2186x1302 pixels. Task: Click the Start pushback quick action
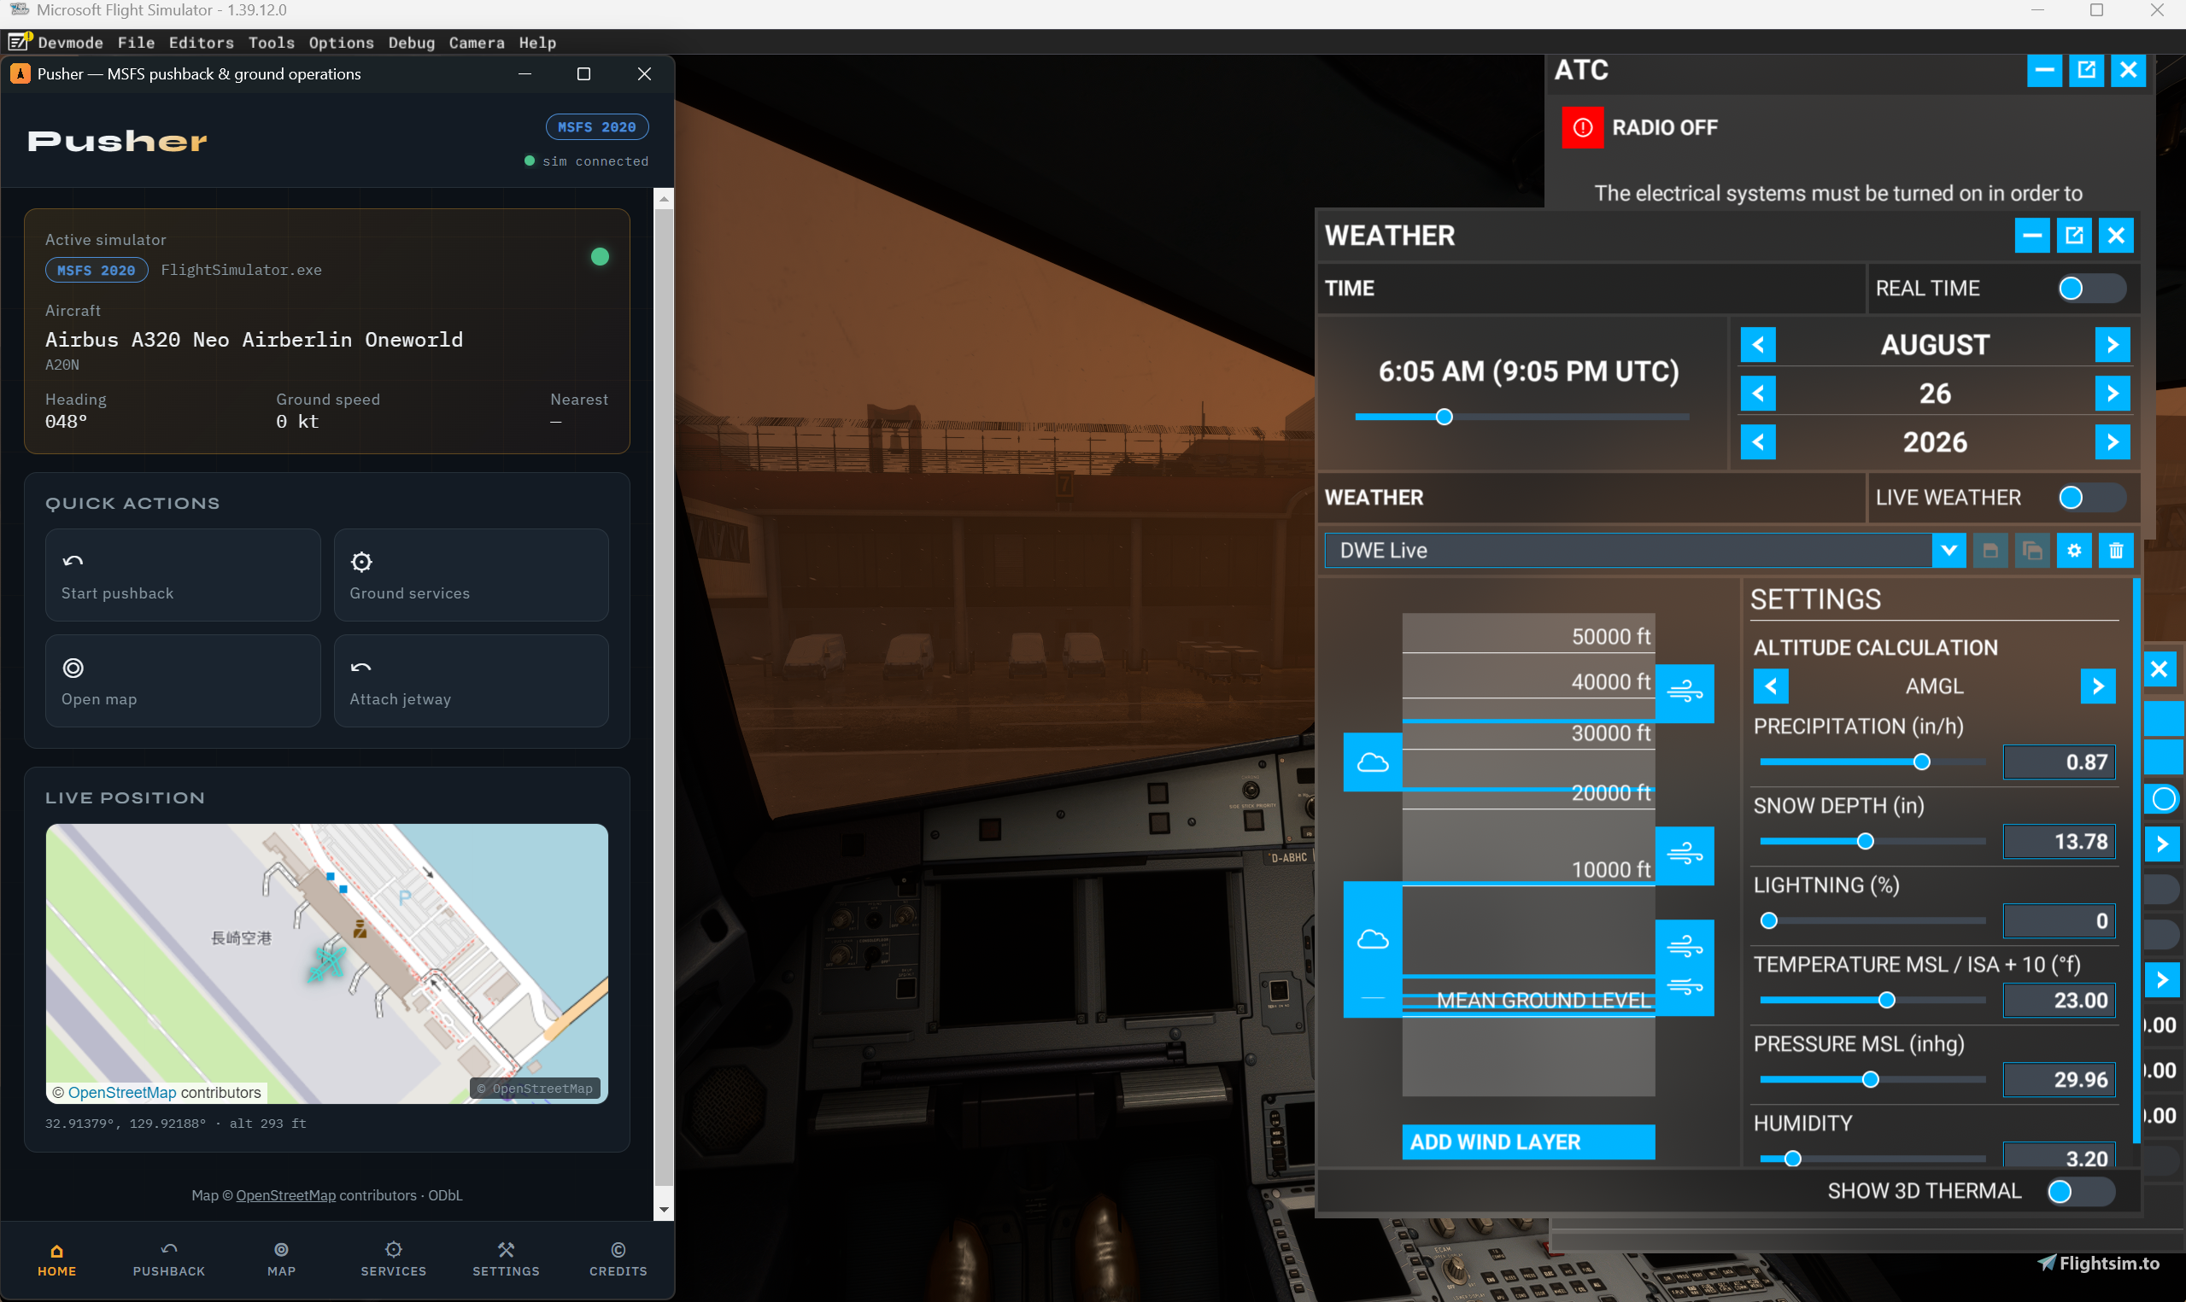click(x=183, y=575)
